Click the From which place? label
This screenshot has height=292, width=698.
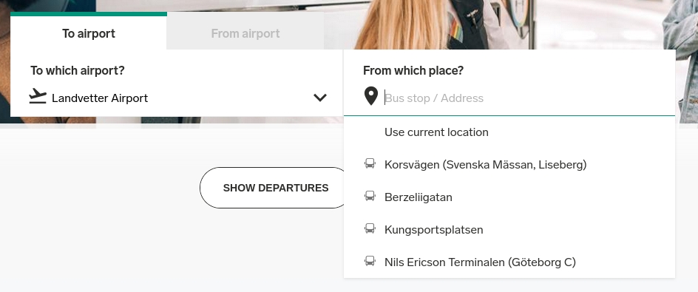click(x=413, y=70)
